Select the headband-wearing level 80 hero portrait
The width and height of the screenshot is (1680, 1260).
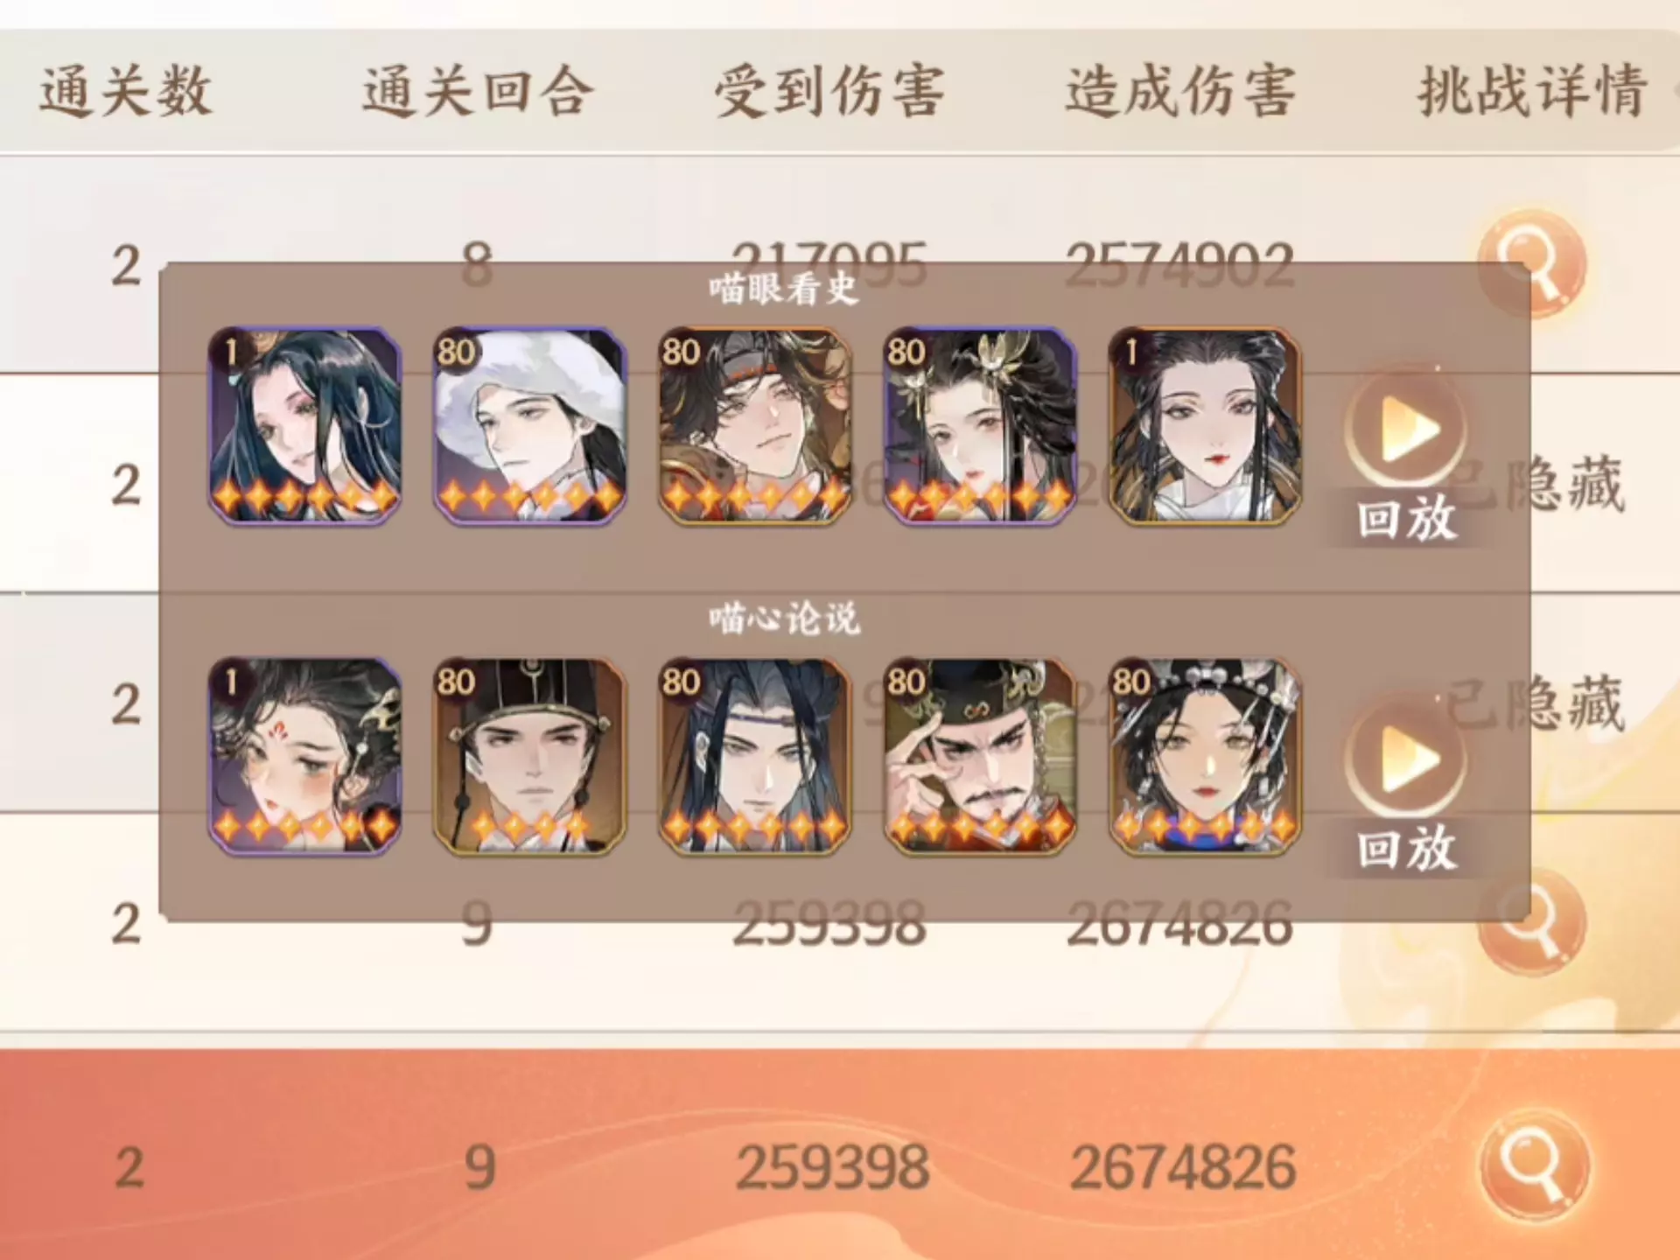pos(754,426)
